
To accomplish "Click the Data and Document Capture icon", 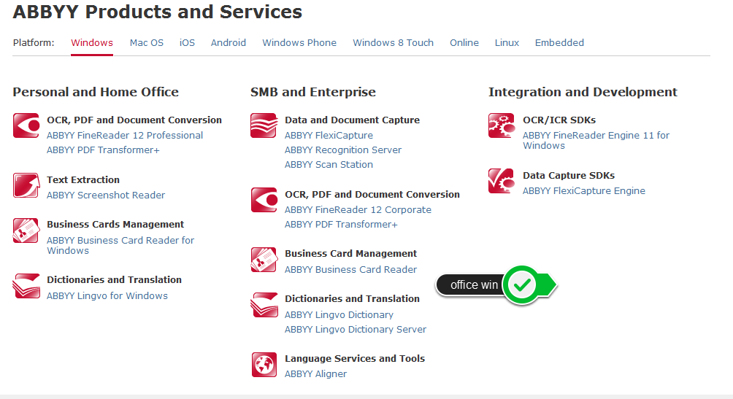I will 264,125.
